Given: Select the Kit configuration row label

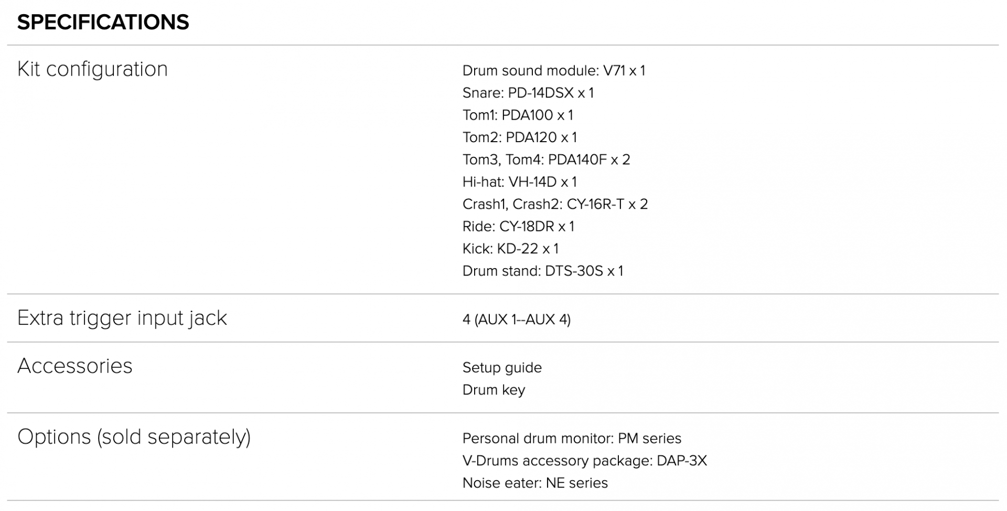Looking at the screenshot, I should pos(92,69).
